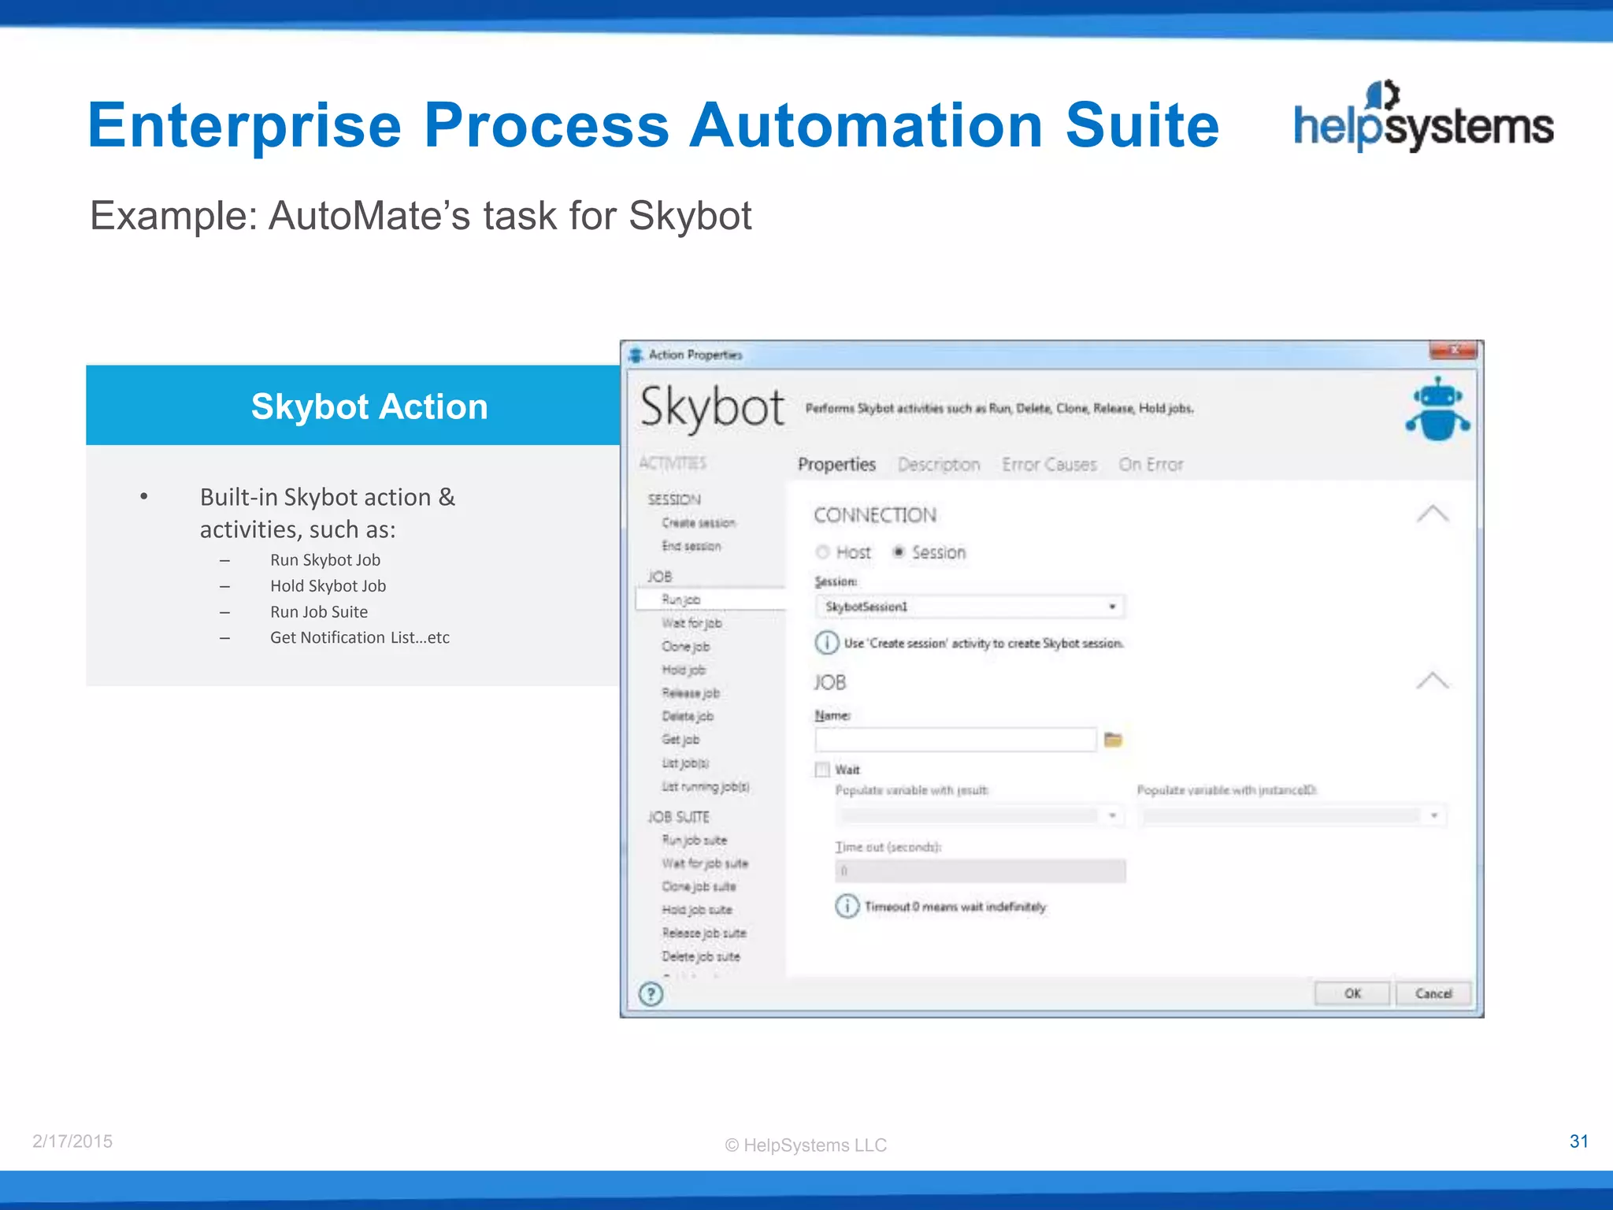Select Release job activity

[691, 693]
